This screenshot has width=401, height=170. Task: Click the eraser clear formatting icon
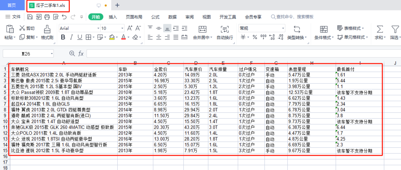coord(136,38)
